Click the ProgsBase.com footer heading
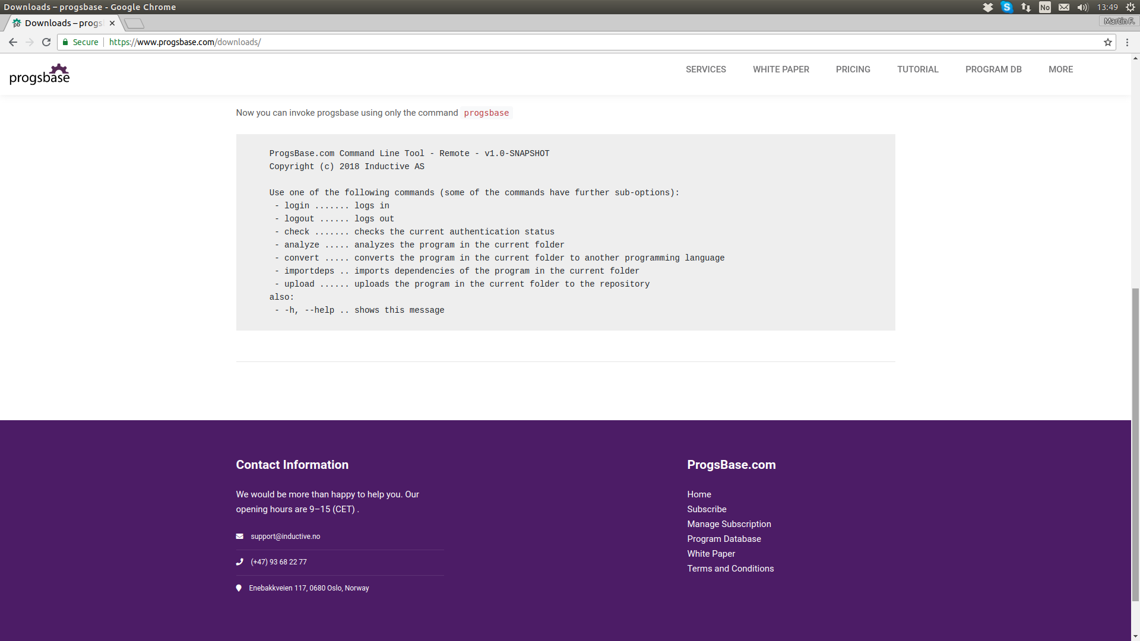Image resolution: width=1140 pixels, height=641 pixels. pyautogui.click(x=731, y=465)
